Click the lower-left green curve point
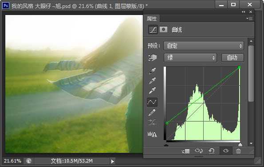This screenshot has height=167, width=264. pos(167,123)
